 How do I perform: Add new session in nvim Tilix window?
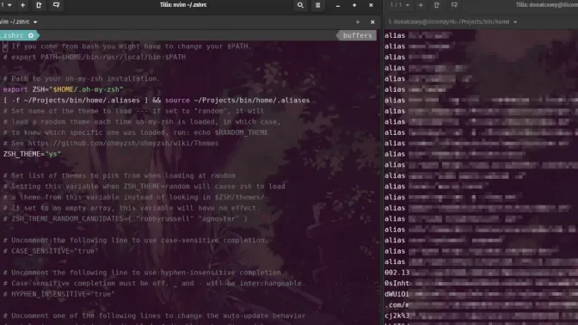(x=23, y=5)
